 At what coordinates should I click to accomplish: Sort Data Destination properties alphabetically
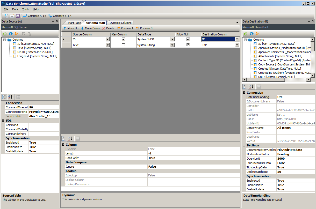251,87
